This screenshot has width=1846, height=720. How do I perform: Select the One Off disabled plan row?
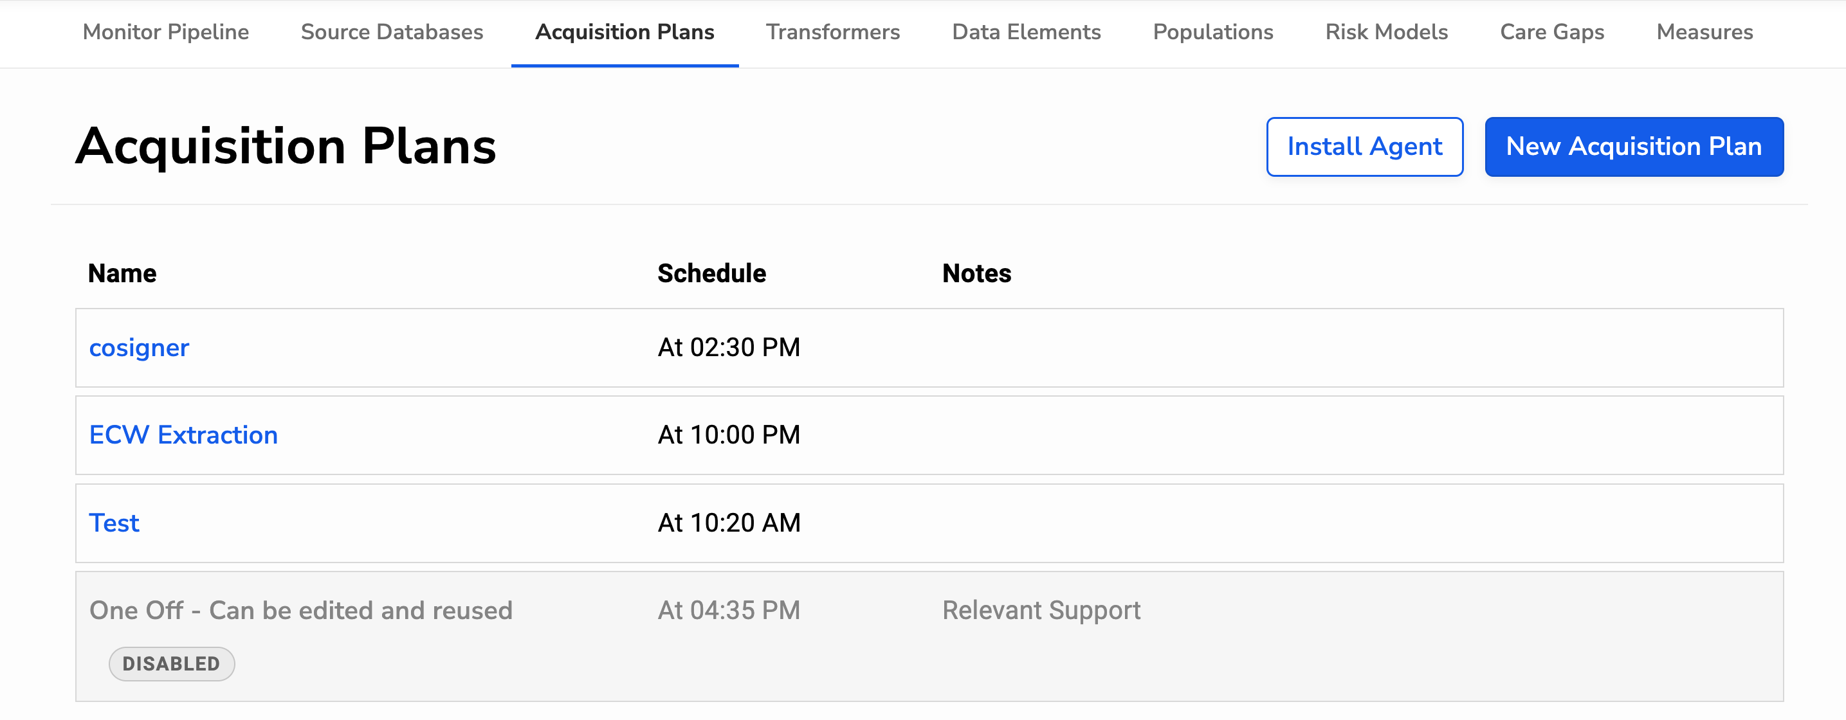(301, 610)
